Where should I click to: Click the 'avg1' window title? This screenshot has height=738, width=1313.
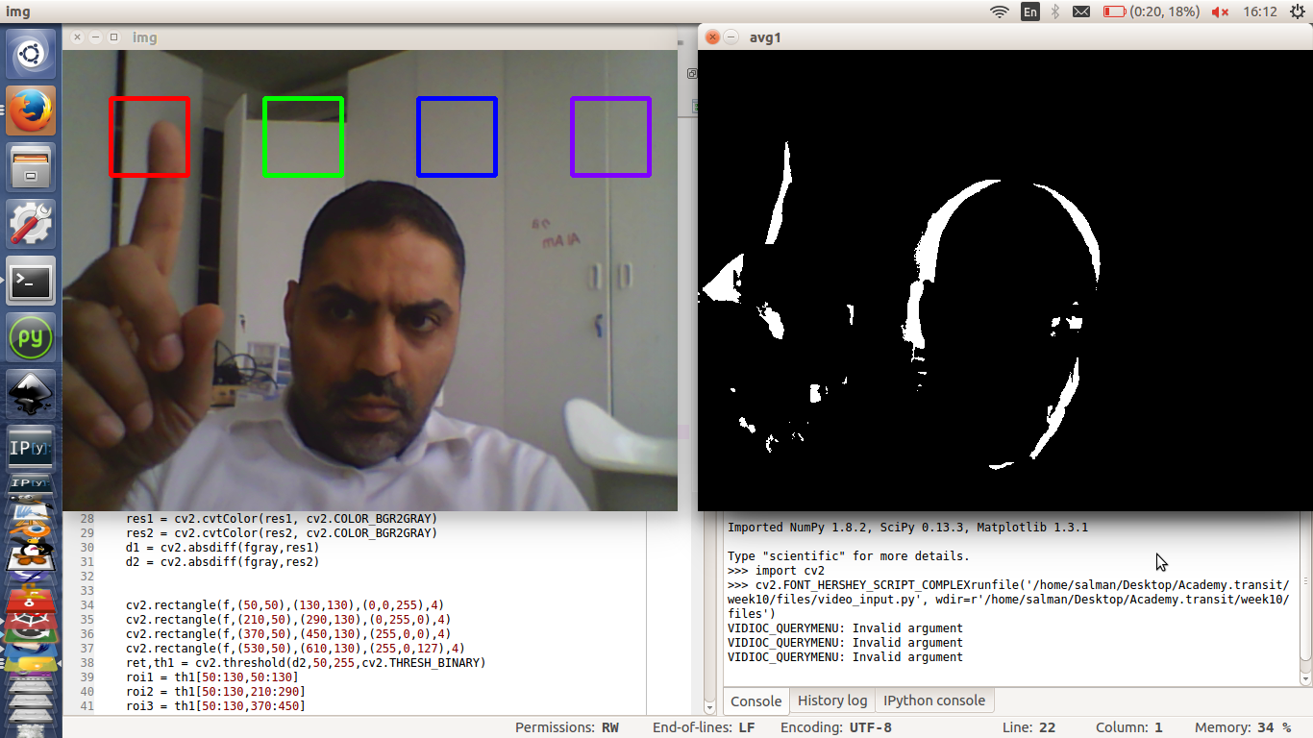[765, 37]
